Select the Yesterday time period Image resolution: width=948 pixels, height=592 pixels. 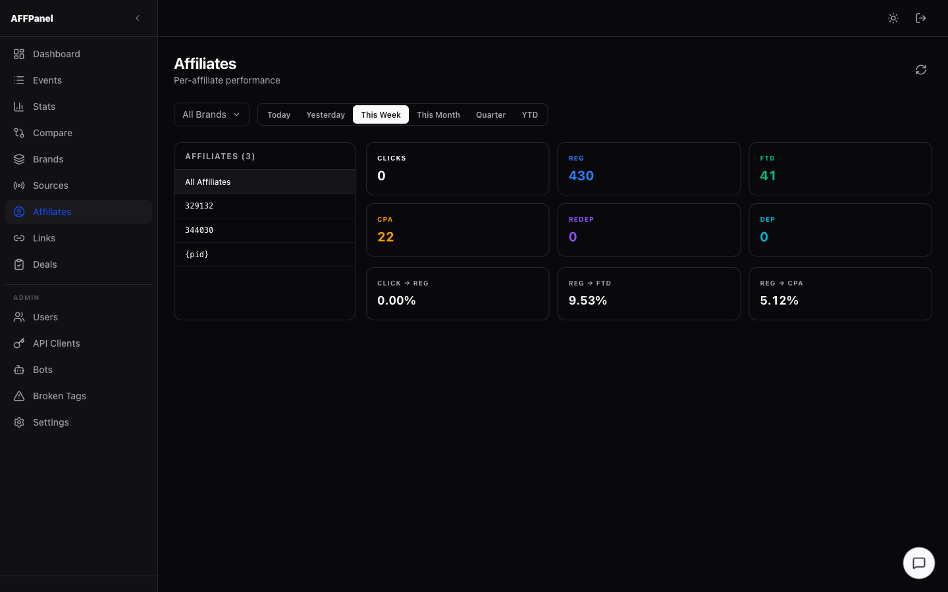coord(325,114)
